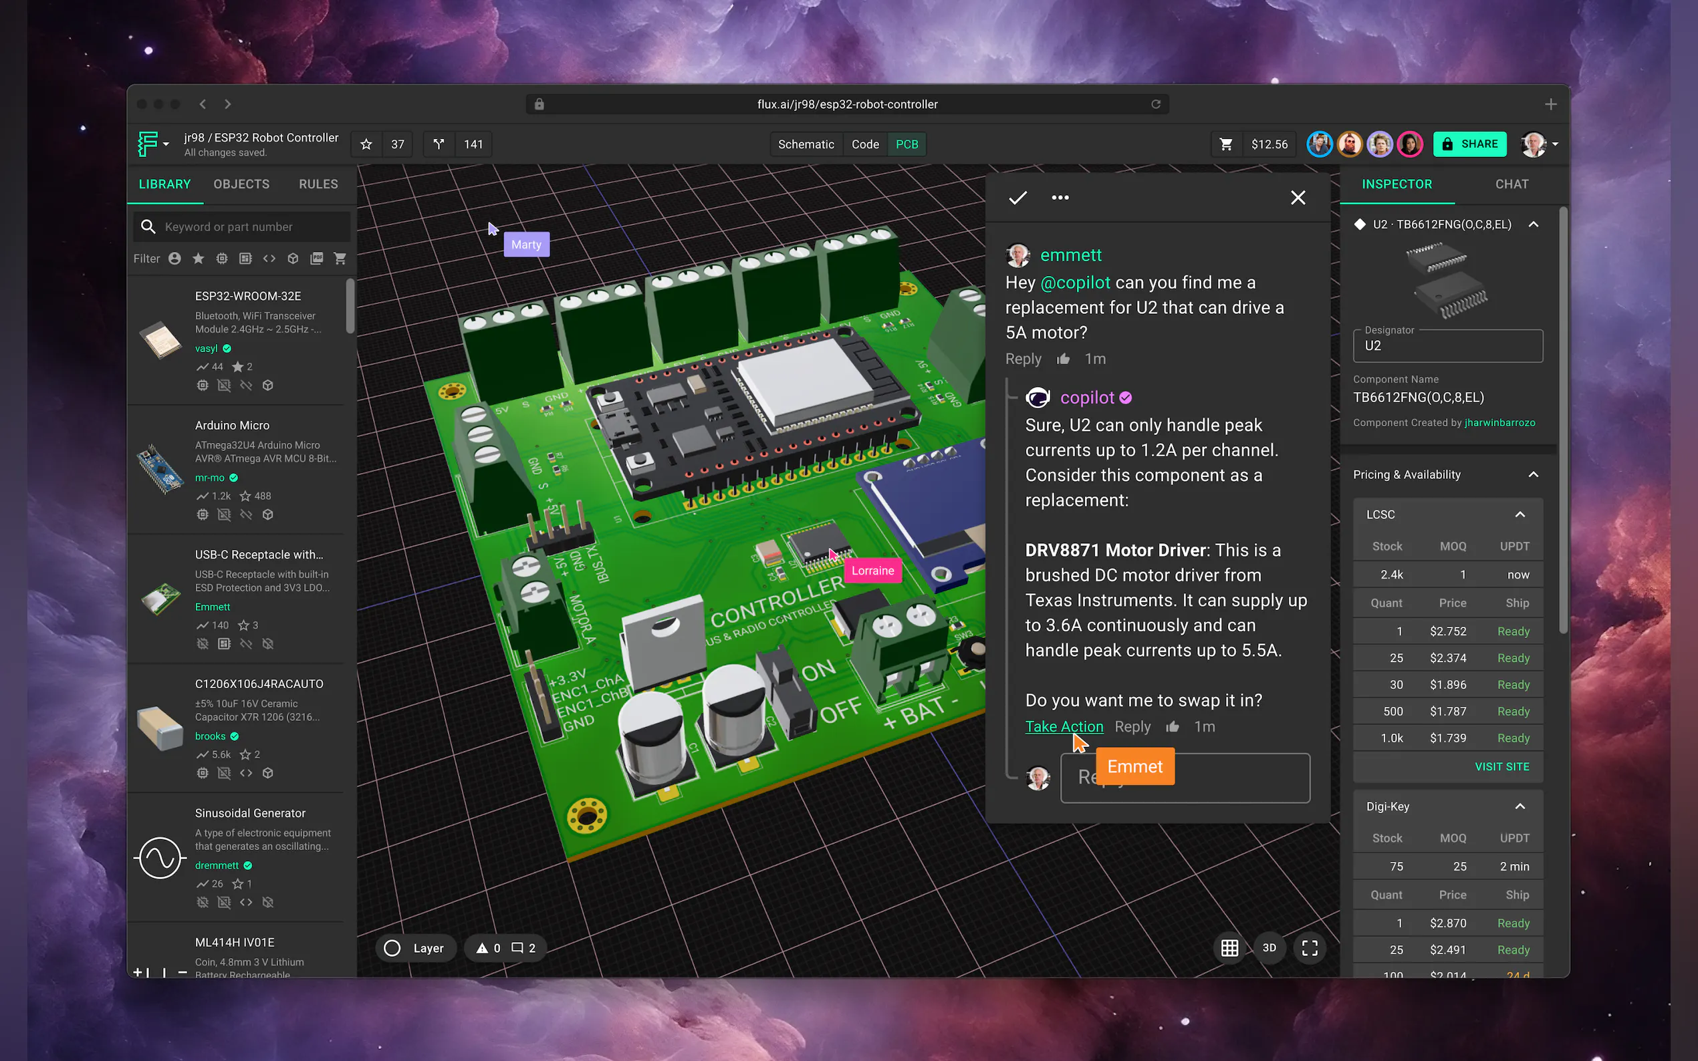The image size is (1698, 1061).
Task: Mark copilot's reply as helpful with thumbs up
Action: (1173, 726)
